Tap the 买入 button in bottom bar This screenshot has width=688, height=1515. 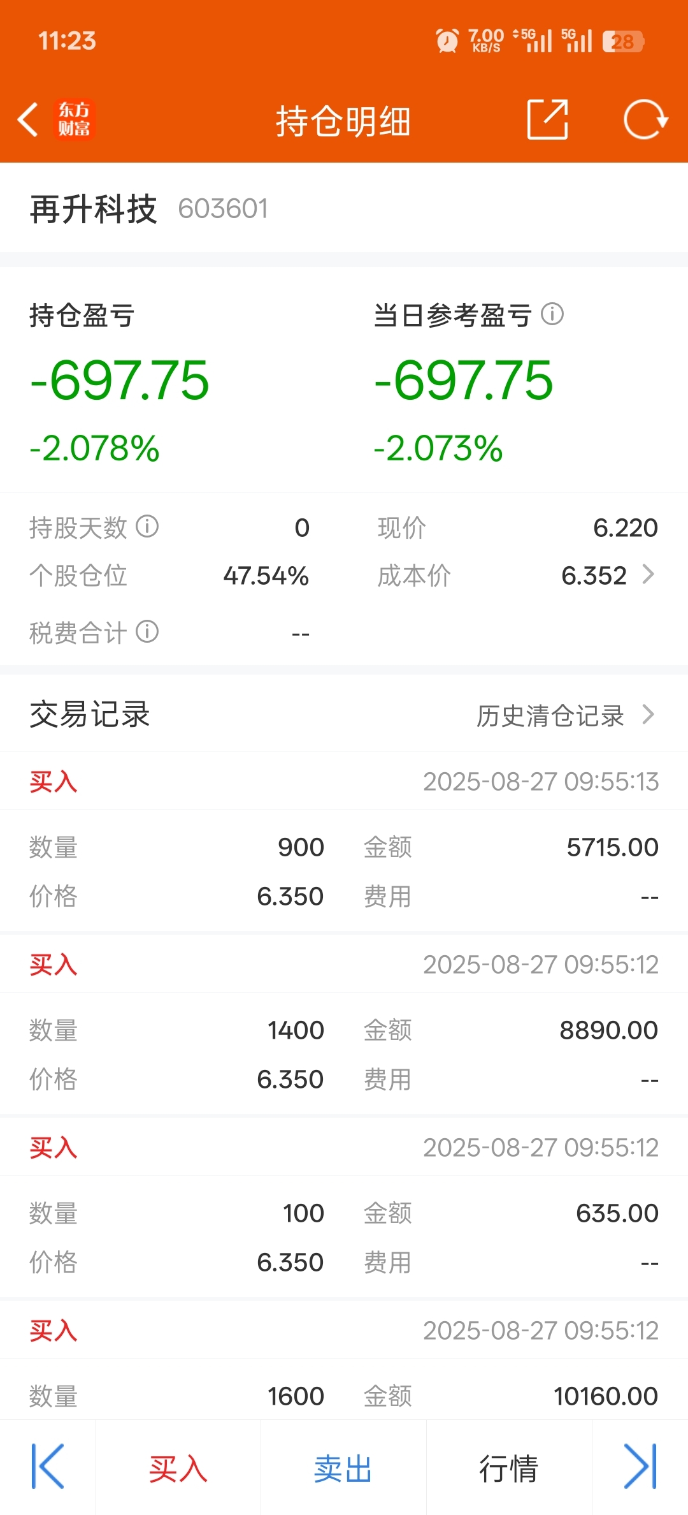[x=178, y=1468]
